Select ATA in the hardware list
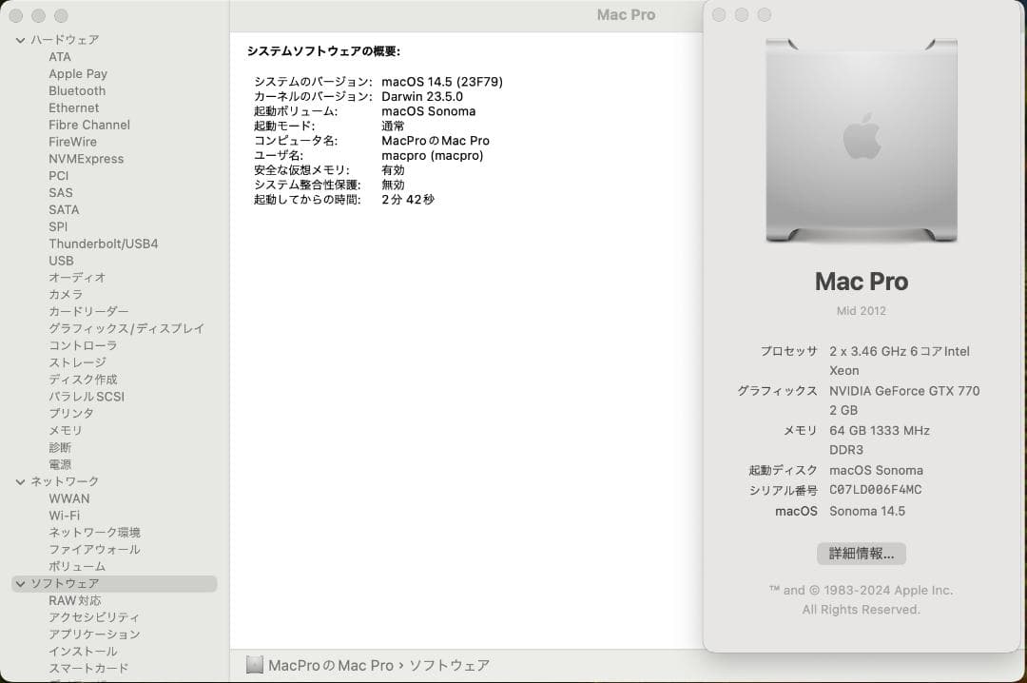 [60, 57]
